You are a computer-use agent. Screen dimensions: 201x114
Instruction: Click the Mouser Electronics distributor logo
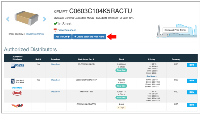[x=18, y=66]
